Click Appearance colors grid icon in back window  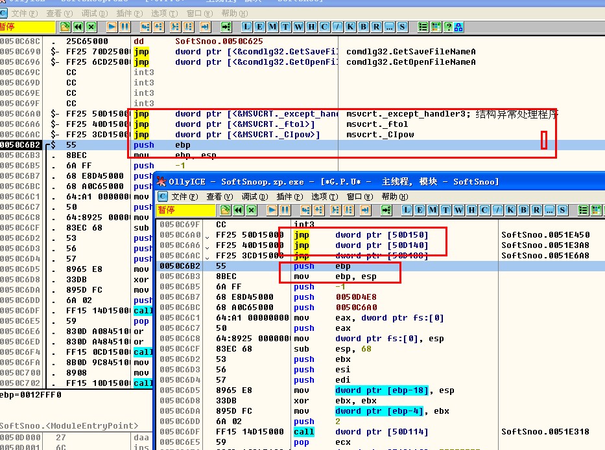[x=436, y=27]
